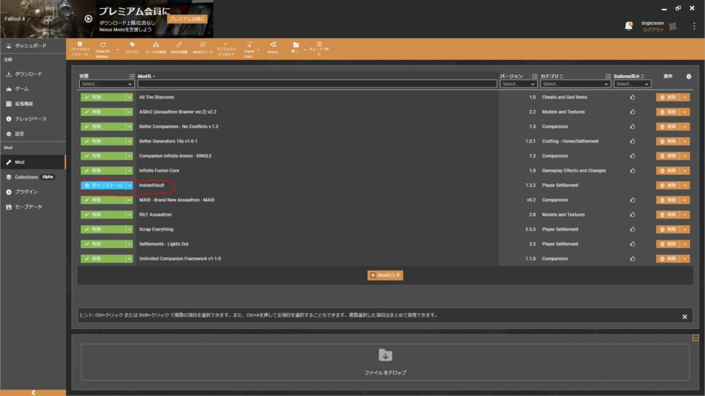Image resolution: width=705 pixels, height=396 pixels.
Task: Click the file drop zone area
Action: (x=385, y=363)
